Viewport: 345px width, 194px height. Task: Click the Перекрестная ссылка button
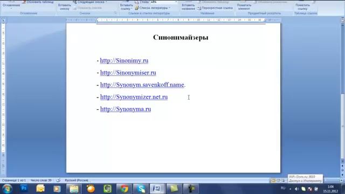tap(215, 8)
